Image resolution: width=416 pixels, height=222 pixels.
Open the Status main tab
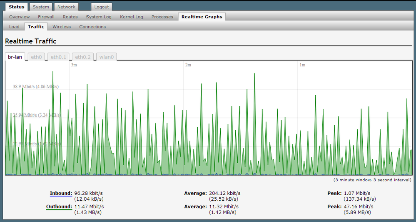coord(17,7)
